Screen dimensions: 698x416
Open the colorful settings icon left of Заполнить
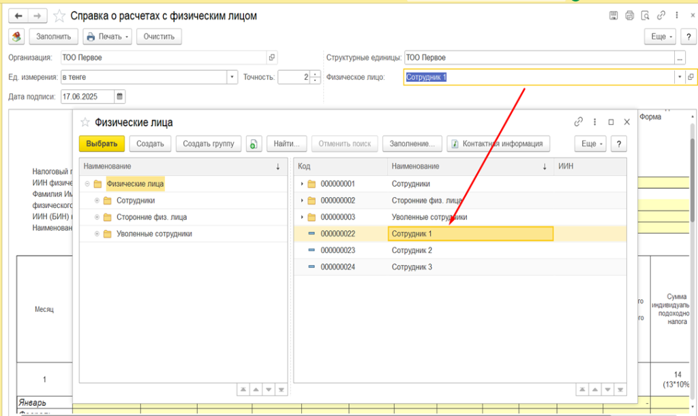16,37
